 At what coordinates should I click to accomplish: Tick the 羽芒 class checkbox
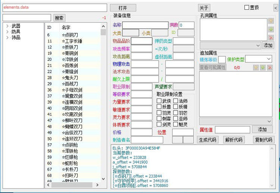point(175,113)
